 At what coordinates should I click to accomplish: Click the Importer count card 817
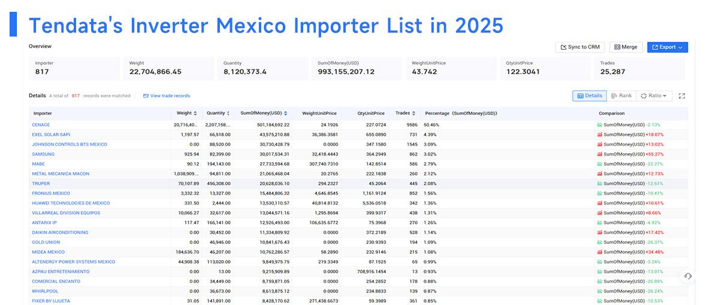[74, 69]
